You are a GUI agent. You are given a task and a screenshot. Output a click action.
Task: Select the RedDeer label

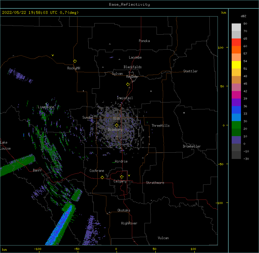(132, 77)
